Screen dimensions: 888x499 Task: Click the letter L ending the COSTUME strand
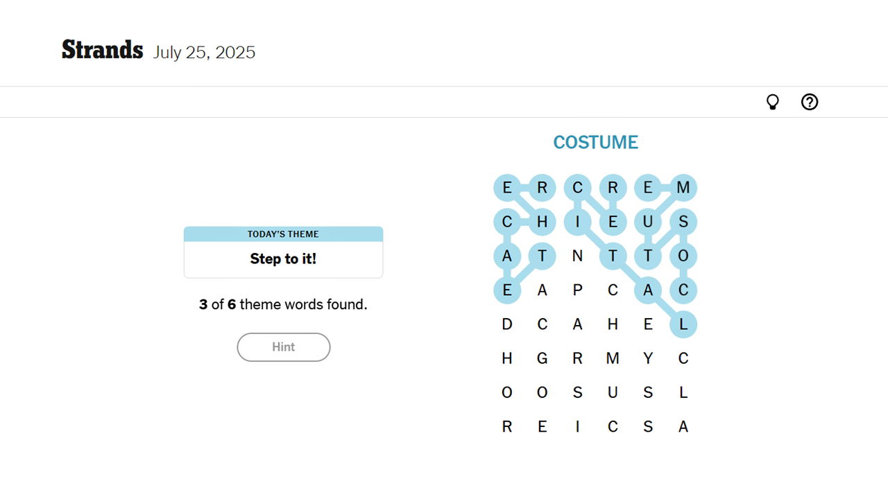(x=684, y=324)
